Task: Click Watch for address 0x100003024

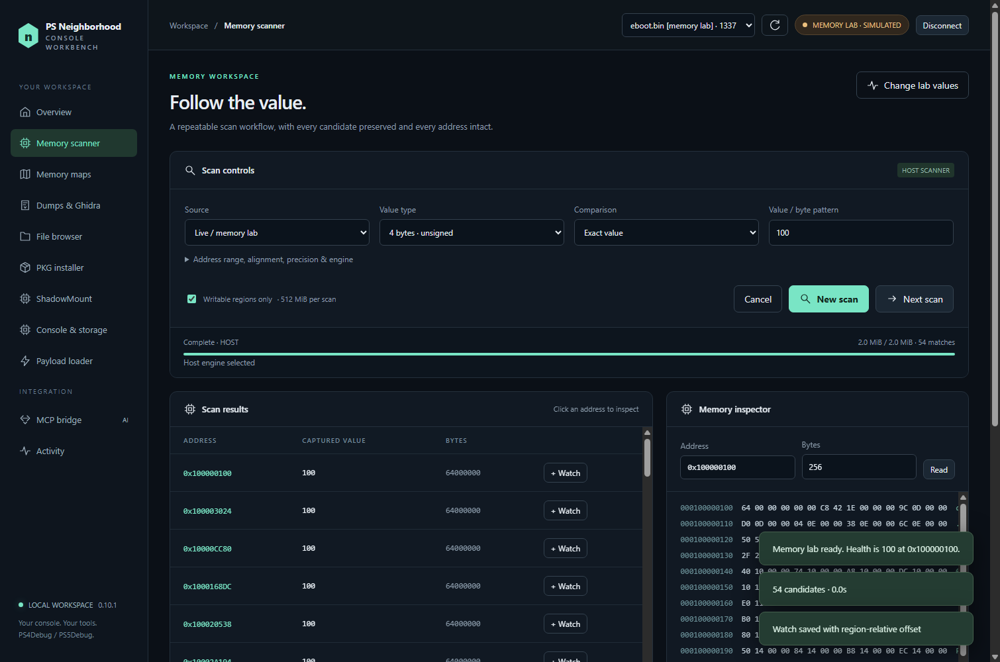Action: click(566, 510)
